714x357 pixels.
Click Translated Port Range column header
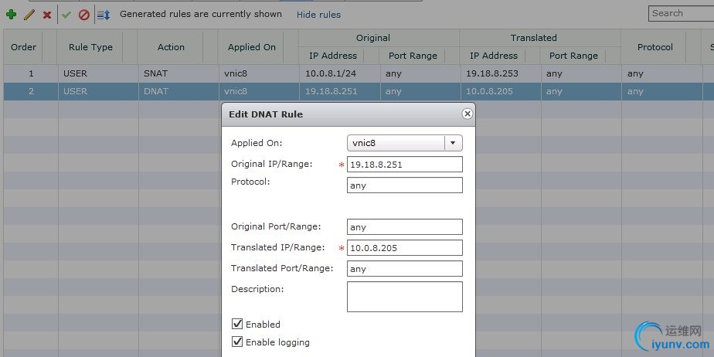point(573,56)
